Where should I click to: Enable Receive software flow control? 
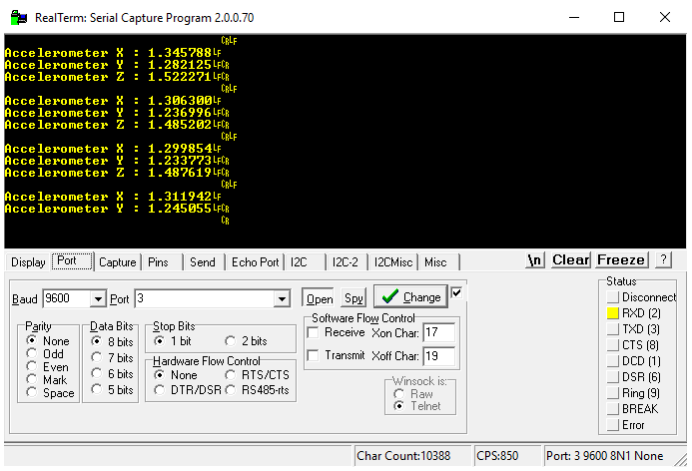[x=314, y=332]
